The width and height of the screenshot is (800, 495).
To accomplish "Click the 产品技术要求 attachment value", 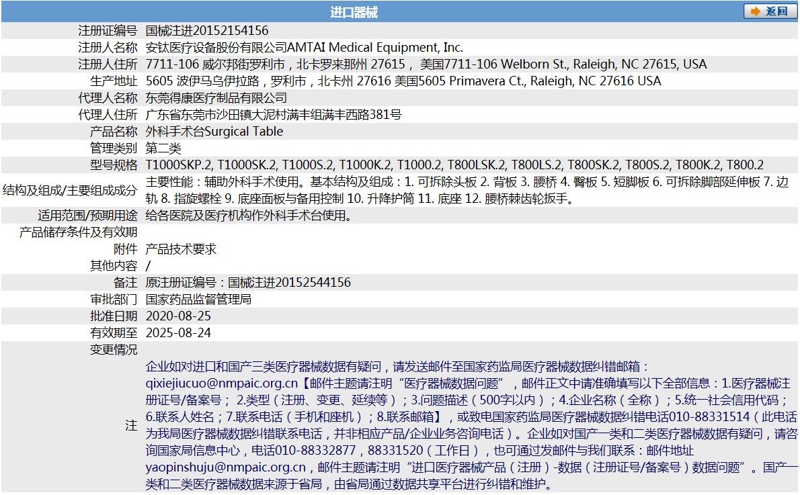I will (181, 249).
